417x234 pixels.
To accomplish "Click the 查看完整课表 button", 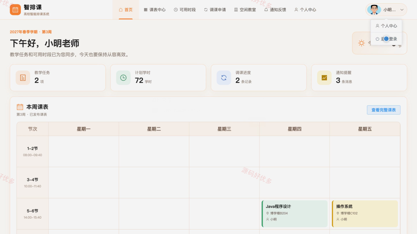I will [384, 110].
